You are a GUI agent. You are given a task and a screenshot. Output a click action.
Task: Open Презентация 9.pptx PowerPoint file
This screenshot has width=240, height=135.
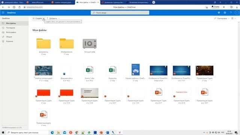204,92
